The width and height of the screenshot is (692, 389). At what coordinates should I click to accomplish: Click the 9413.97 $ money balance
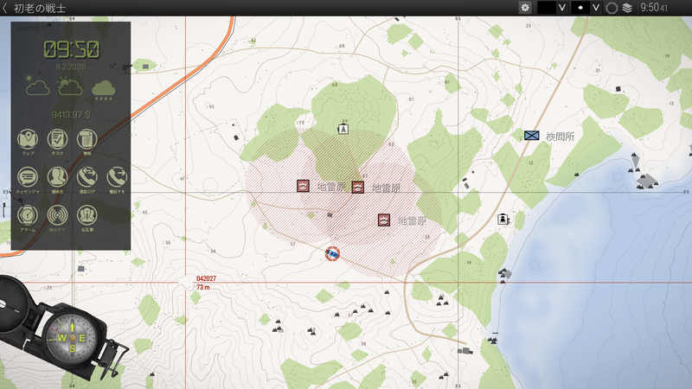click(x=71, y=115)
